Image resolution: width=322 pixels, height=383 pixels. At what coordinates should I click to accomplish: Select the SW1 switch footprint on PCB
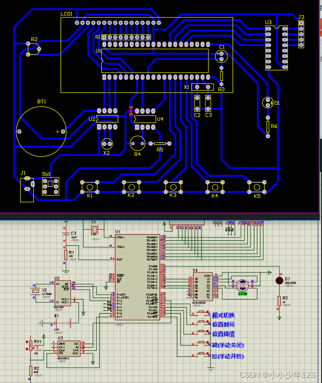click(x=51, y=186)
